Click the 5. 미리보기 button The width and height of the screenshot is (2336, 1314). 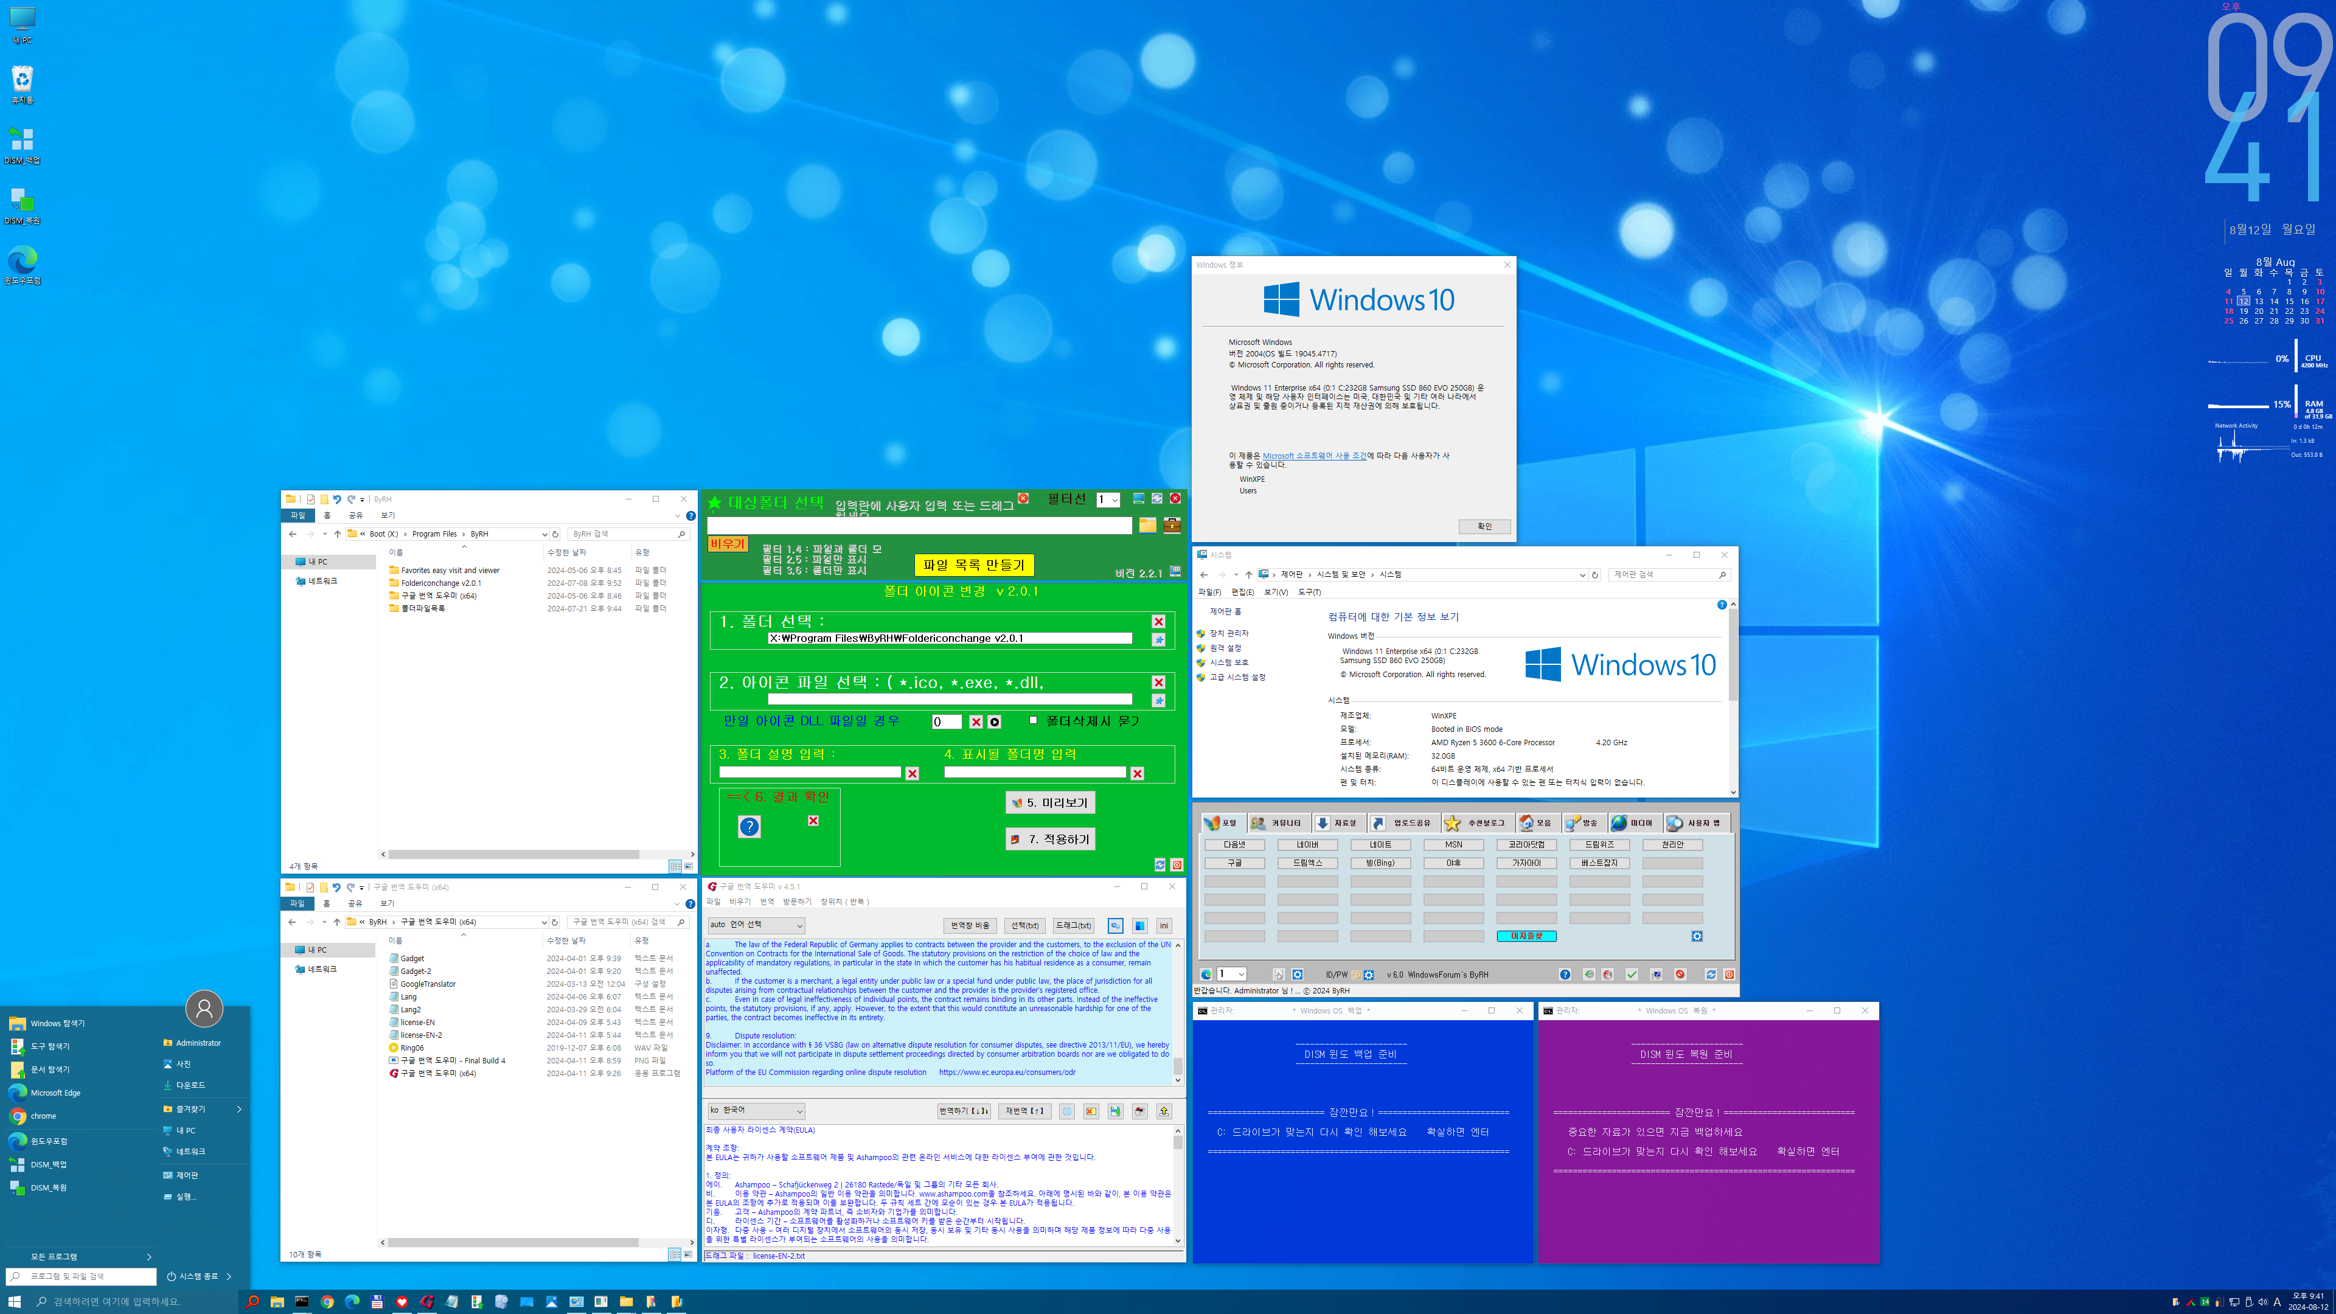pyautogui.click(x=1050, y=802)
